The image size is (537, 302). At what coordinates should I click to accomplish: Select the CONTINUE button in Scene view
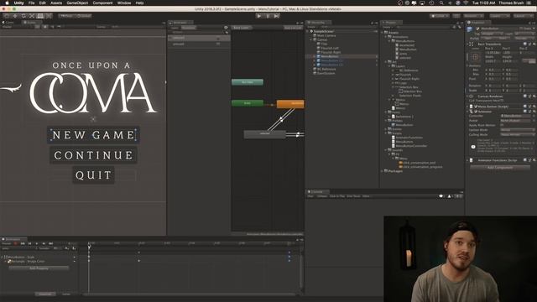click(93, 155)
